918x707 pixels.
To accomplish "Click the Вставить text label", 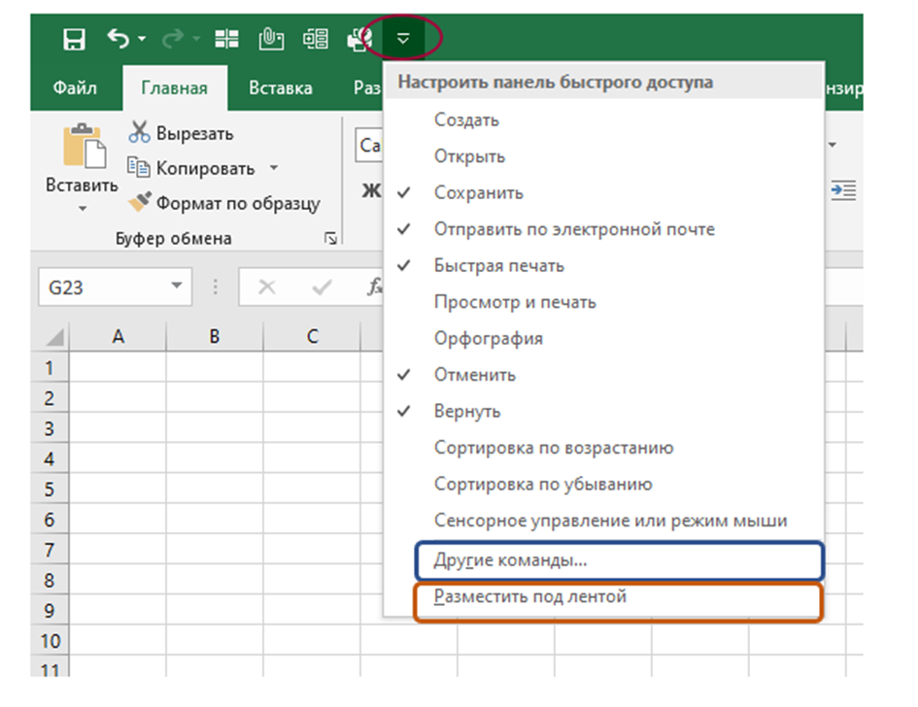I will [x=82, y=185].
